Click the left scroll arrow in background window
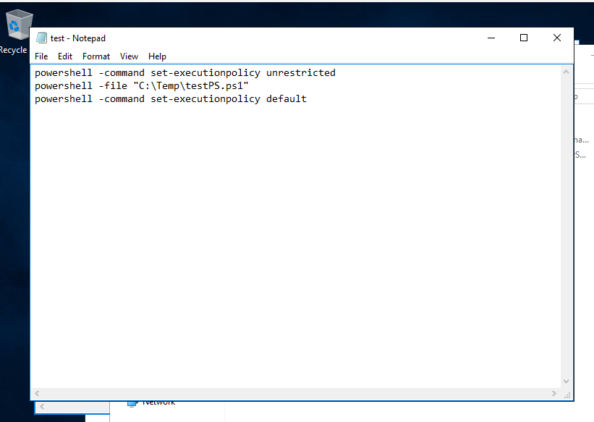This screenshot has height=422, width=594. click(42, 407)
